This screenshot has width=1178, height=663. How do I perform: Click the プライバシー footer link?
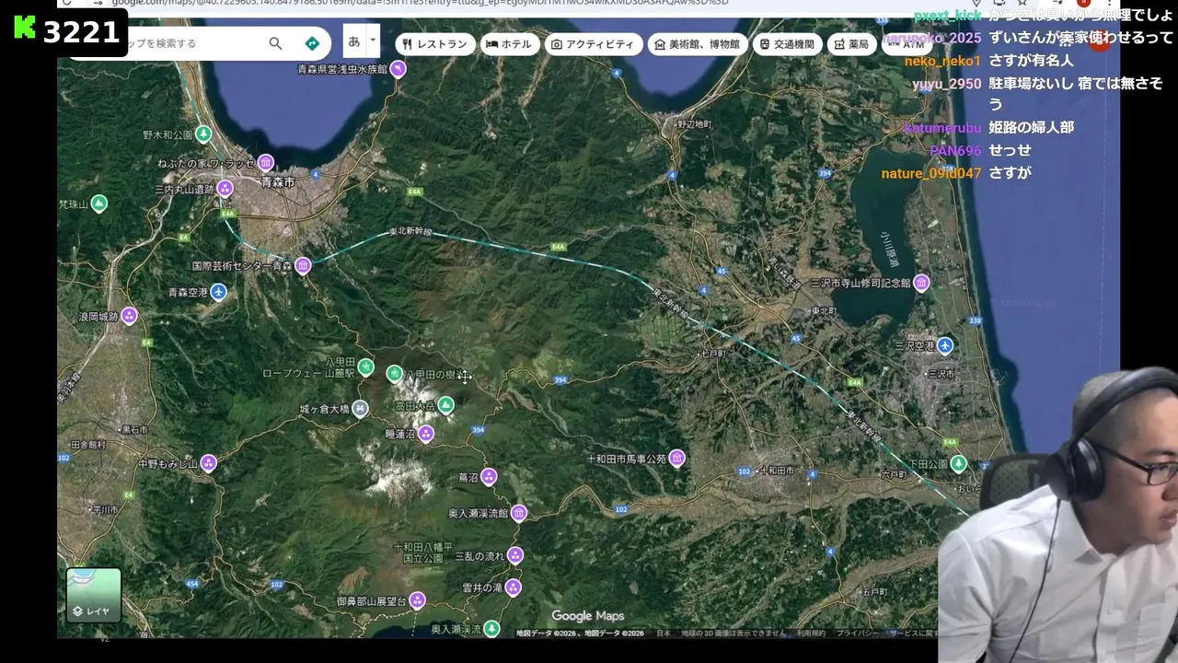point(857,634)
